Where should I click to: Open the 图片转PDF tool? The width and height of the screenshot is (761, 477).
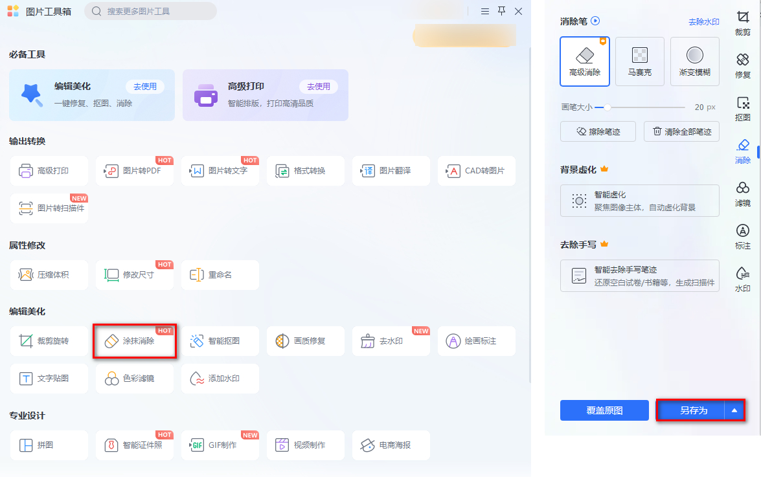(135, 170)
